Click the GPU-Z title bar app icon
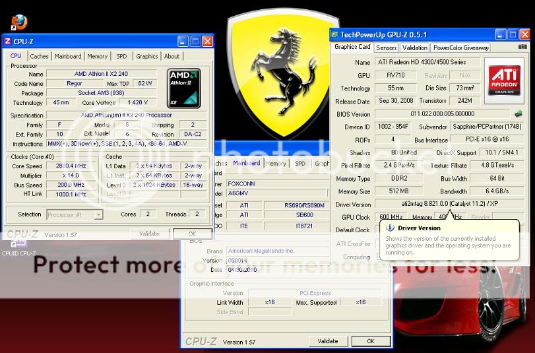This screenshot has width=535, height=353. [334, 34]
